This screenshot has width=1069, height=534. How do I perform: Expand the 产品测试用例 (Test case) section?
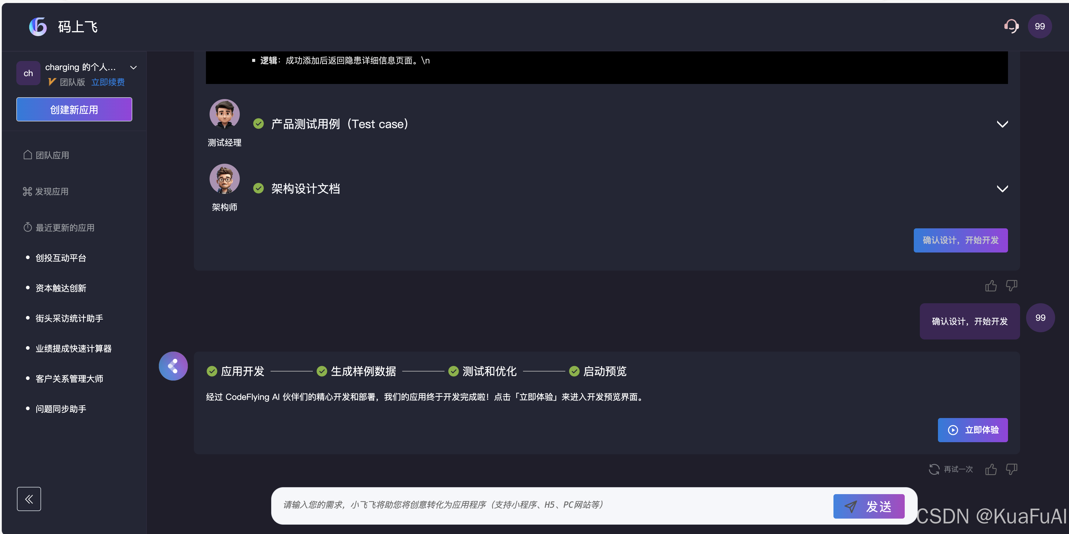point(1002,124)
